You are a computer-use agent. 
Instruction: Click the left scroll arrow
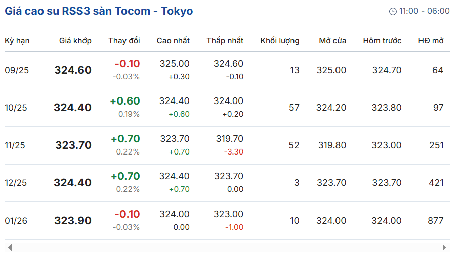(x=10, y=248)
